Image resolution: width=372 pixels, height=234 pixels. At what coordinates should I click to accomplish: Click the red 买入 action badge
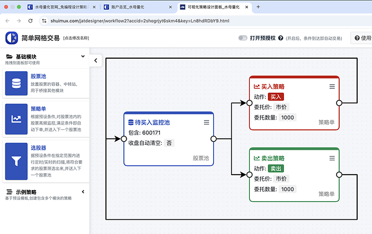click(276, 97)
